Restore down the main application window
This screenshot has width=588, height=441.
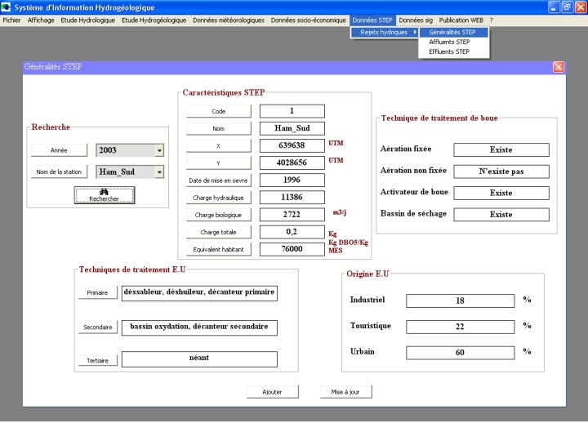568,7
